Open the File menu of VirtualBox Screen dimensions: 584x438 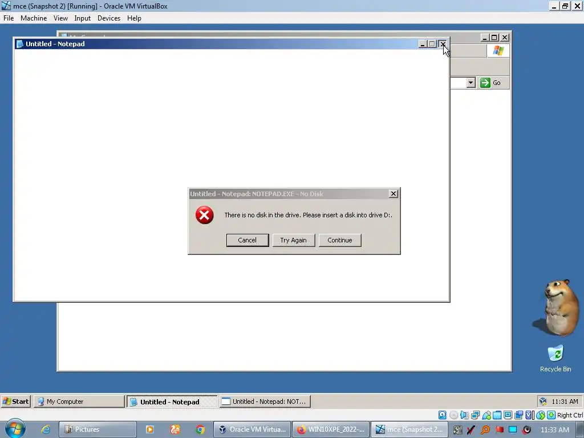click(9, 18)
